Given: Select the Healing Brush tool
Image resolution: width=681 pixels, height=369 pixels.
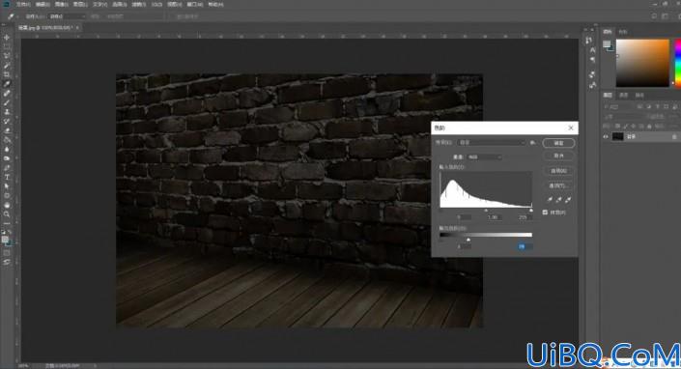Looking at the screenshot, I should (7, 94).
